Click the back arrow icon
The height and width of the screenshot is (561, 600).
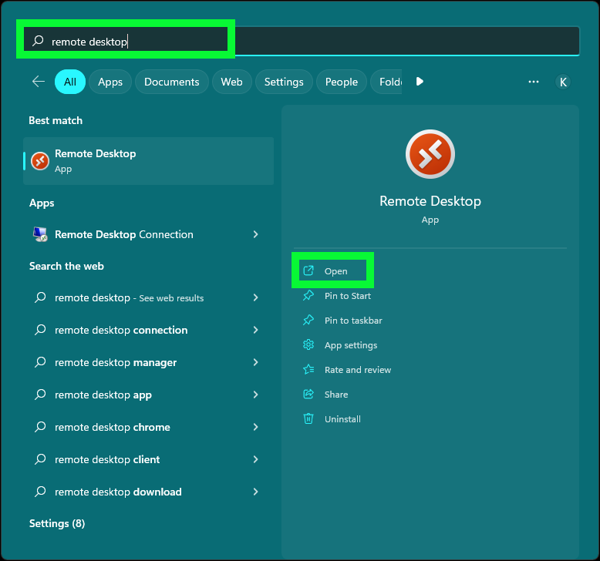click(39, 82)
